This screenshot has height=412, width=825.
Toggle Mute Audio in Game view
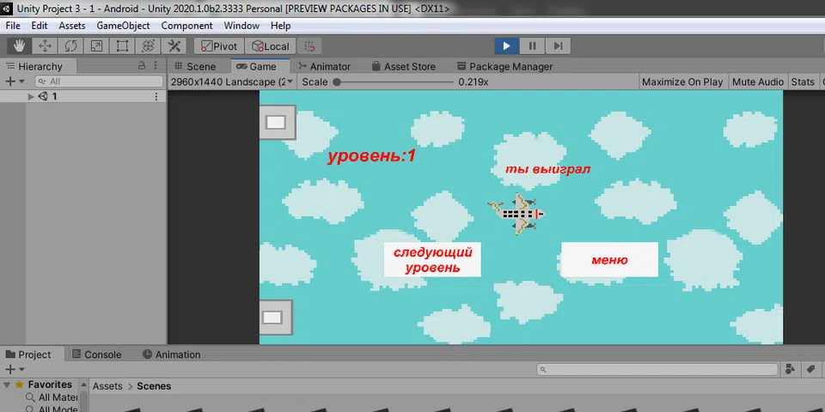[x=757, y=82]
